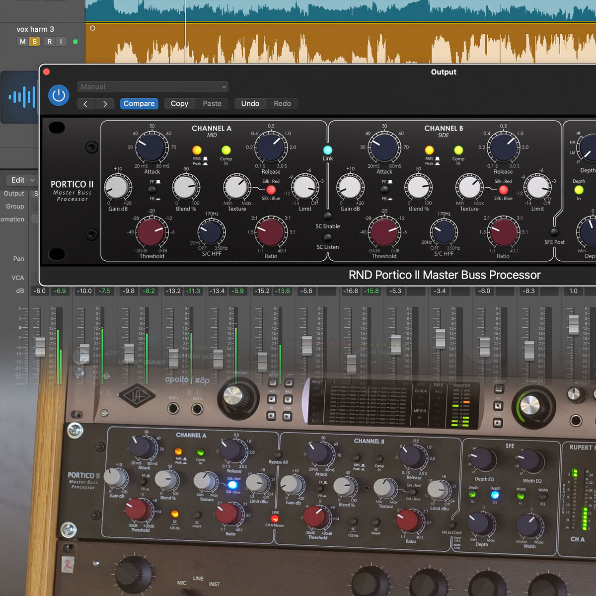The width and height of the screenshot is (596, 596).
Task: Click the -16.6 dB value field
Action: click(x=351, y=291)
